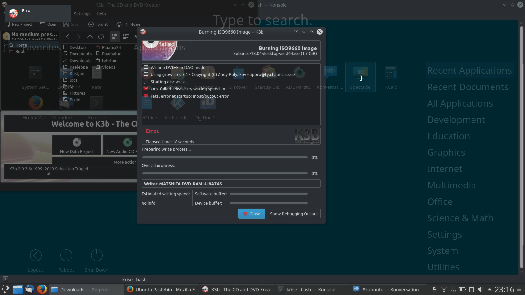Select the Pictures folder in K3b
525x295 pixels.
click(x=74, y=93)
